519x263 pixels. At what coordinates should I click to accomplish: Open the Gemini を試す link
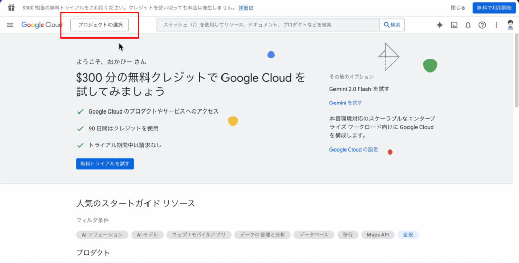pyautogui.click(x=346, y=103)
